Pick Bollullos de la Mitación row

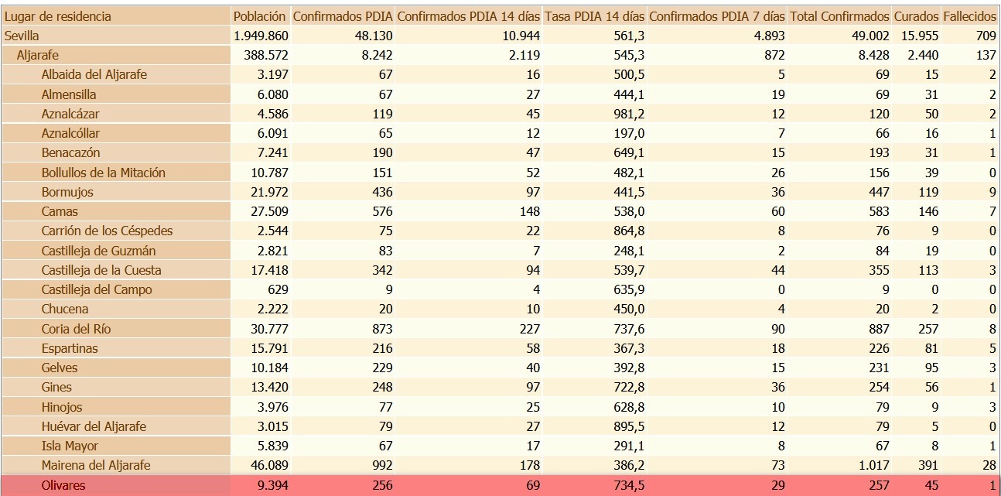pyautogui.click(x=104, y=173)
